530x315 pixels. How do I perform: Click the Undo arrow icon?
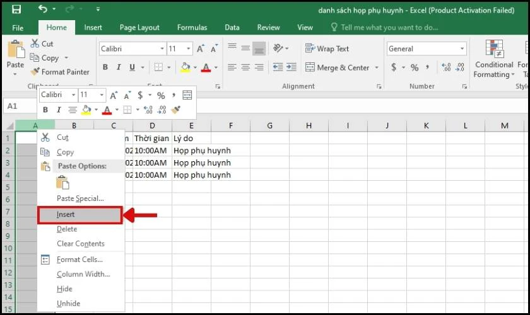(x=43, y=9)
